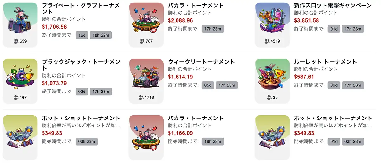Click the $1,073.79 prize amount
The image size is (381, 163).
54,83
